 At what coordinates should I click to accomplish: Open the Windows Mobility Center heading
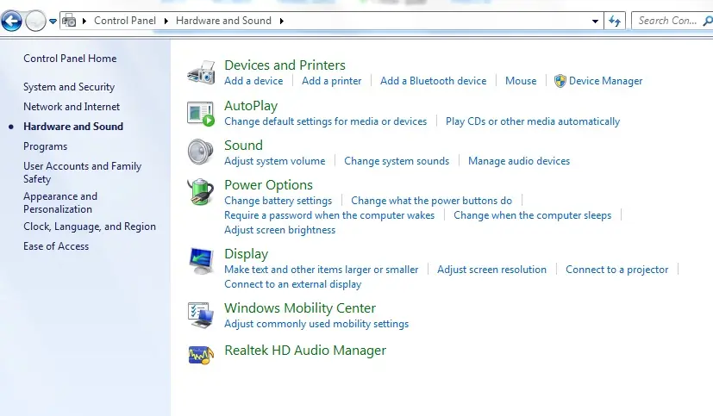tap(300, 308)
